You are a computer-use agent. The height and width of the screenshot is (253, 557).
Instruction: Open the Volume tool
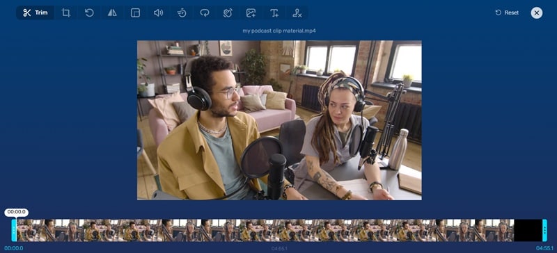(x=159, y=13)
